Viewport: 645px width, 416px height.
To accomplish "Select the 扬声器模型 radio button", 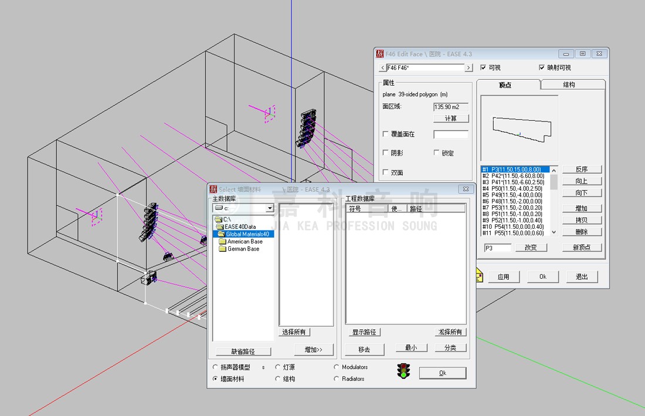I will tap(215, 367).
